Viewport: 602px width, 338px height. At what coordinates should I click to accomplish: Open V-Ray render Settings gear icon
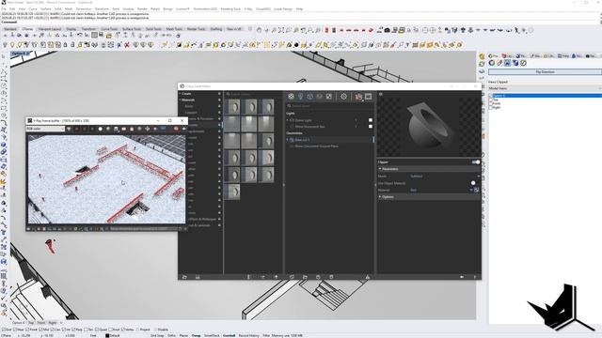343,97
